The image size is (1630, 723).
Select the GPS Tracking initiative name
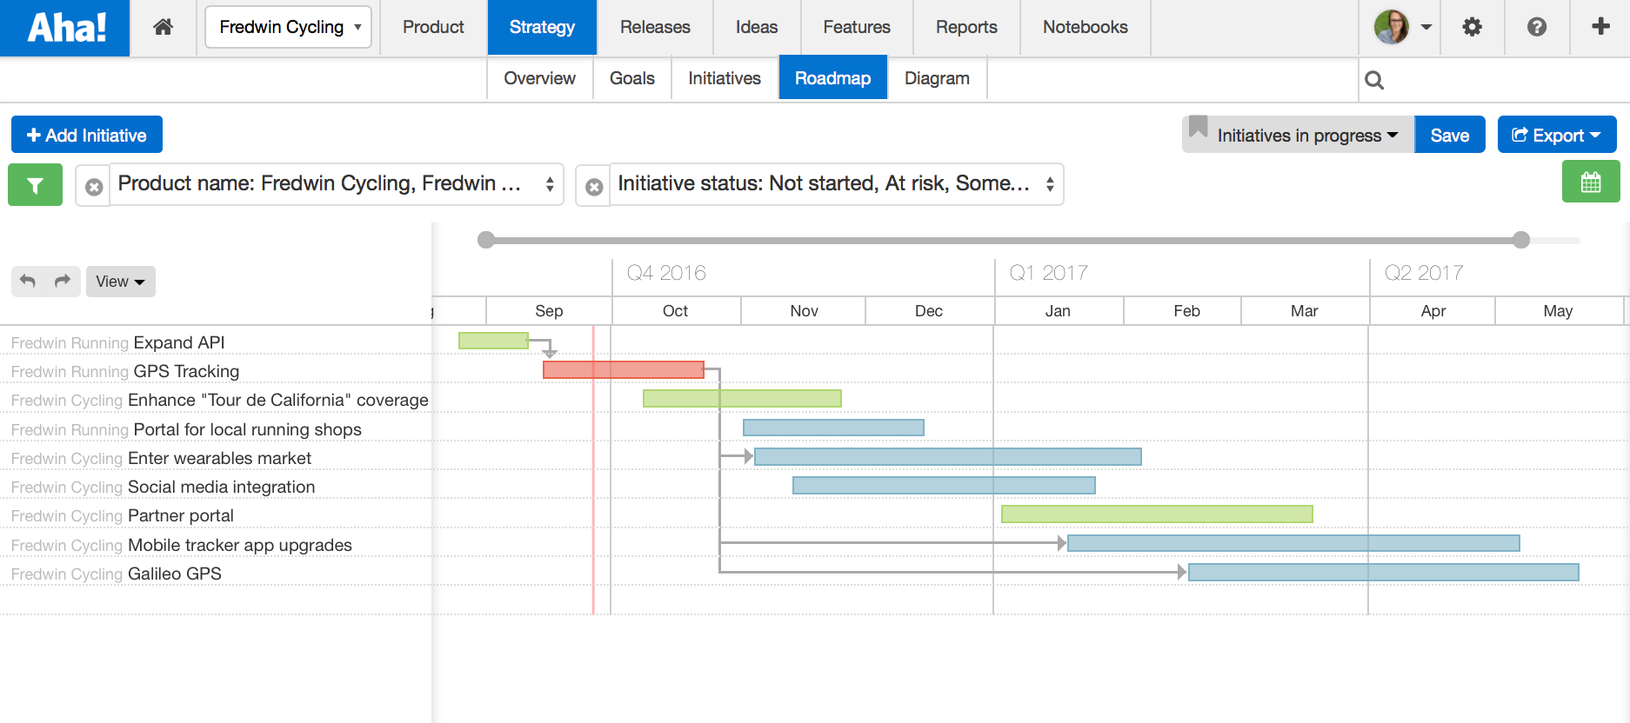[x=186, y=371]
